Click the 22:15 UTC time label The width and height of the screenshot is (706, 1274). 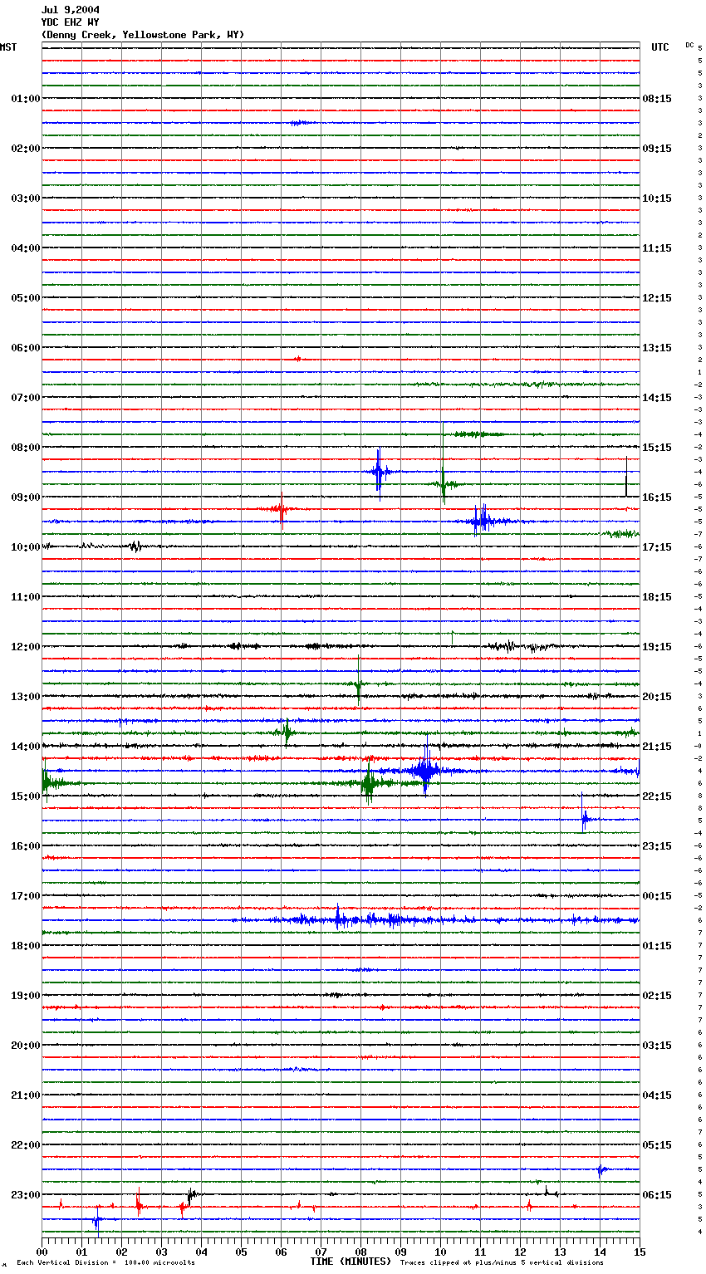657,796
